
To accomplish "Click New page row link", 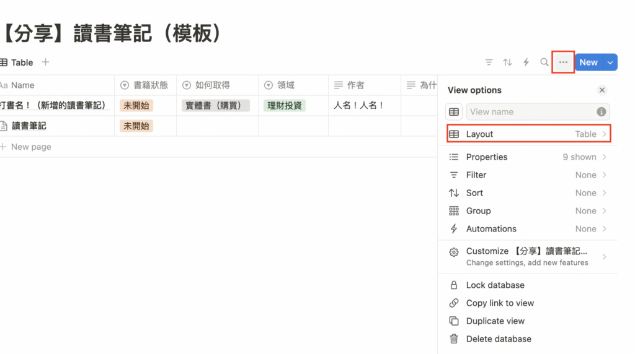I will [x=31, y=147].
